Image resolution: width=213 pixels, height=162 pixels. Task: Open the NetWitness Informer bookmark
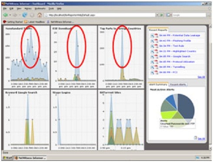60,22
